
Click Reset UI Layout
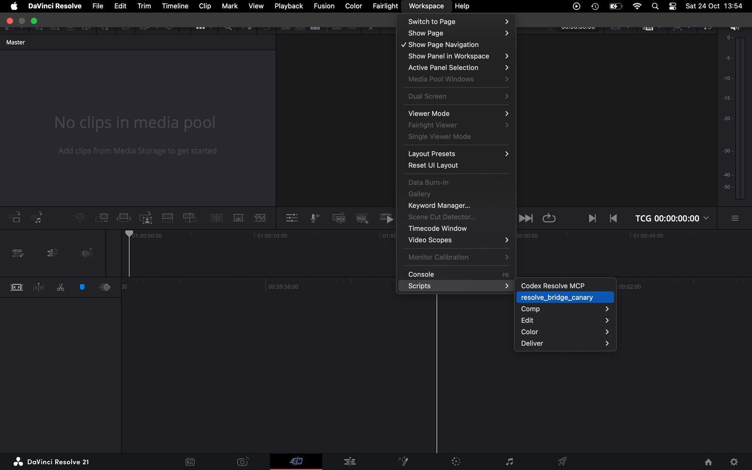click(456, 165)
